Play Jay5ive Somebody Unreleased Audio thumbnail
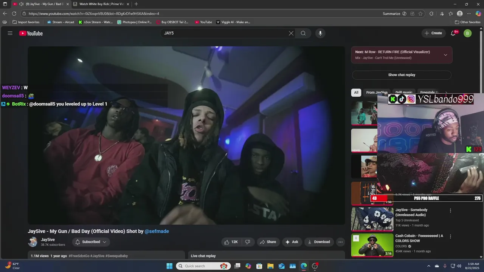The height and width of the screenshot is (272, 484). point(372,219)
